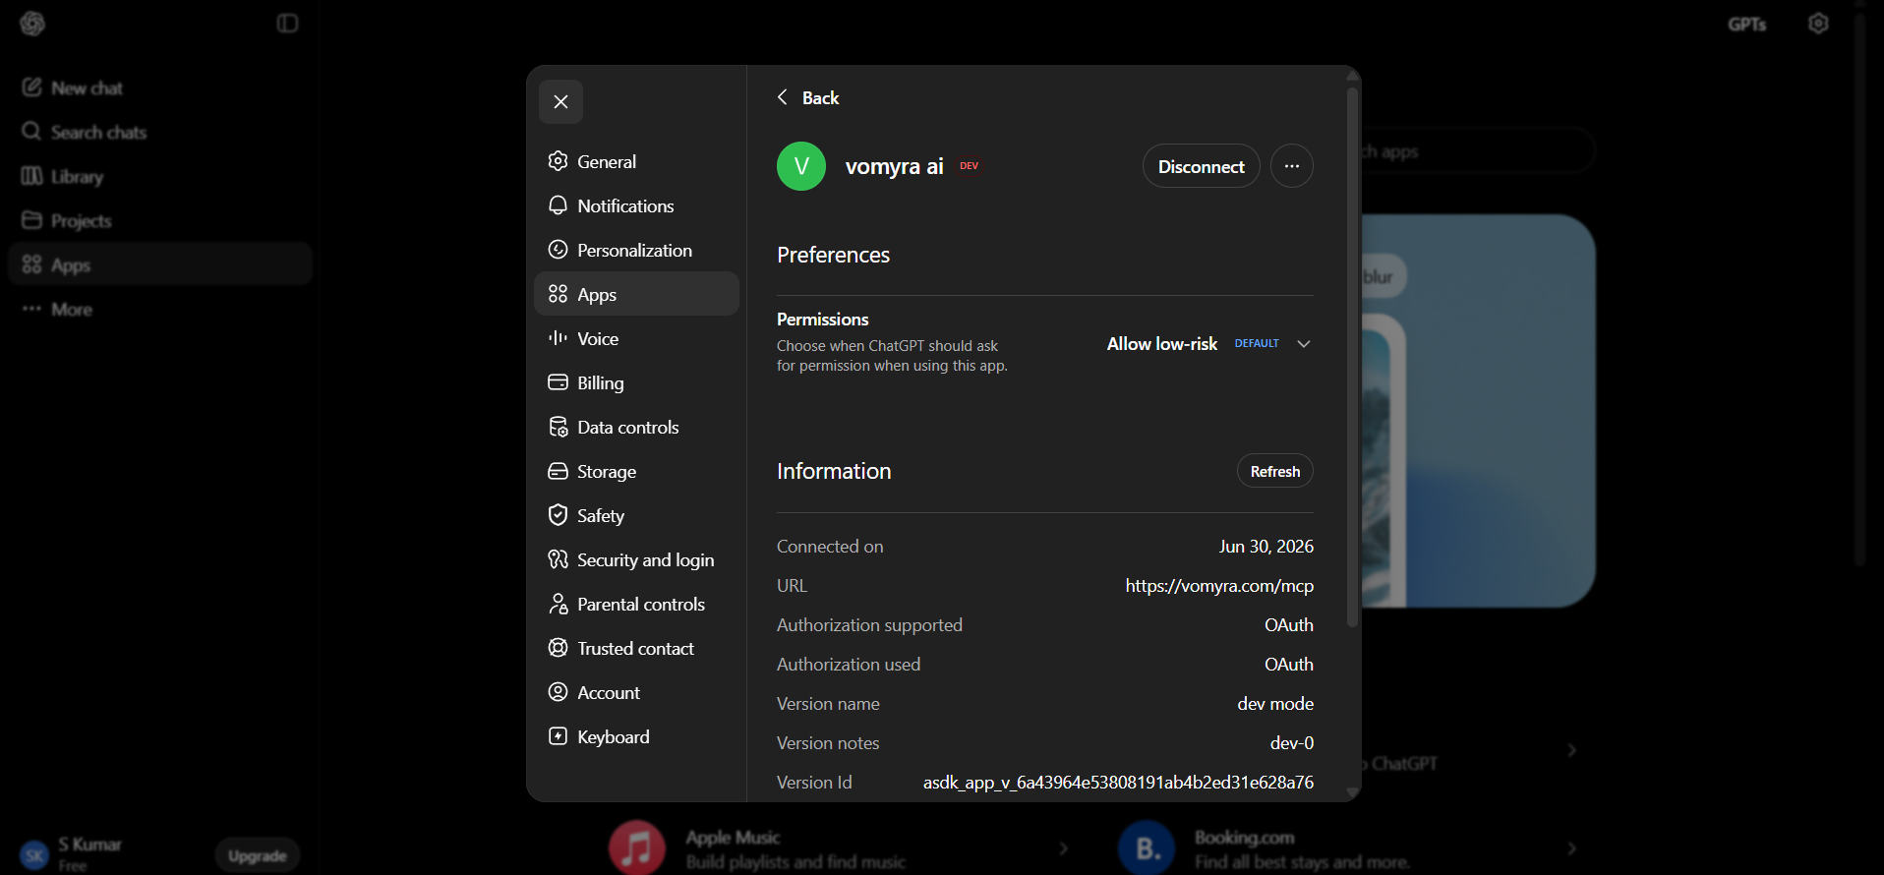This screenshot has height=875, width=1884.
Task: Click the dialog vertical scrollbar thumb
Action: [1352, 358]
